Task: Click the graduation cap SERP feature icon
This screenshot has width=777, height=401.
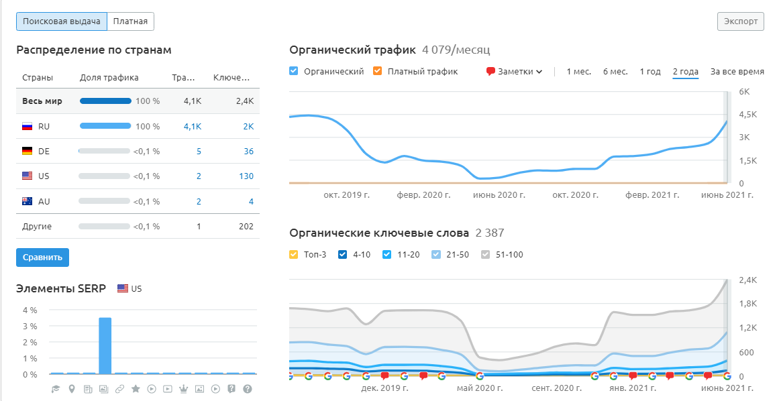Action: 56,389
